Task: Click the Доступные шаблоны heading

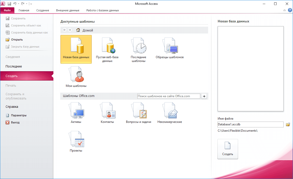Action: tap(78, 21)
